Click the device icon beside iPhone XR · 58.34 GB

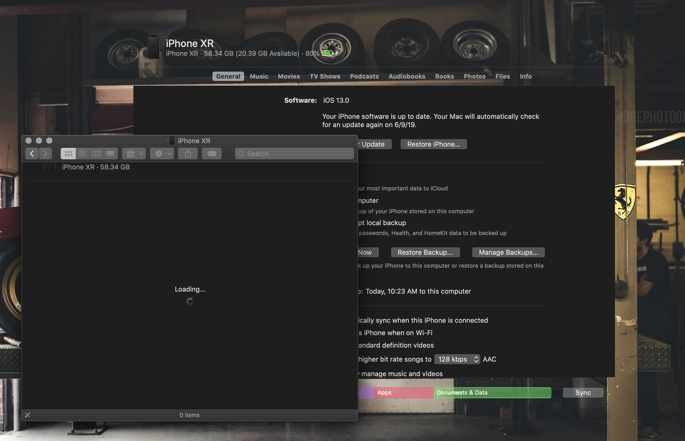click(50, 167)
